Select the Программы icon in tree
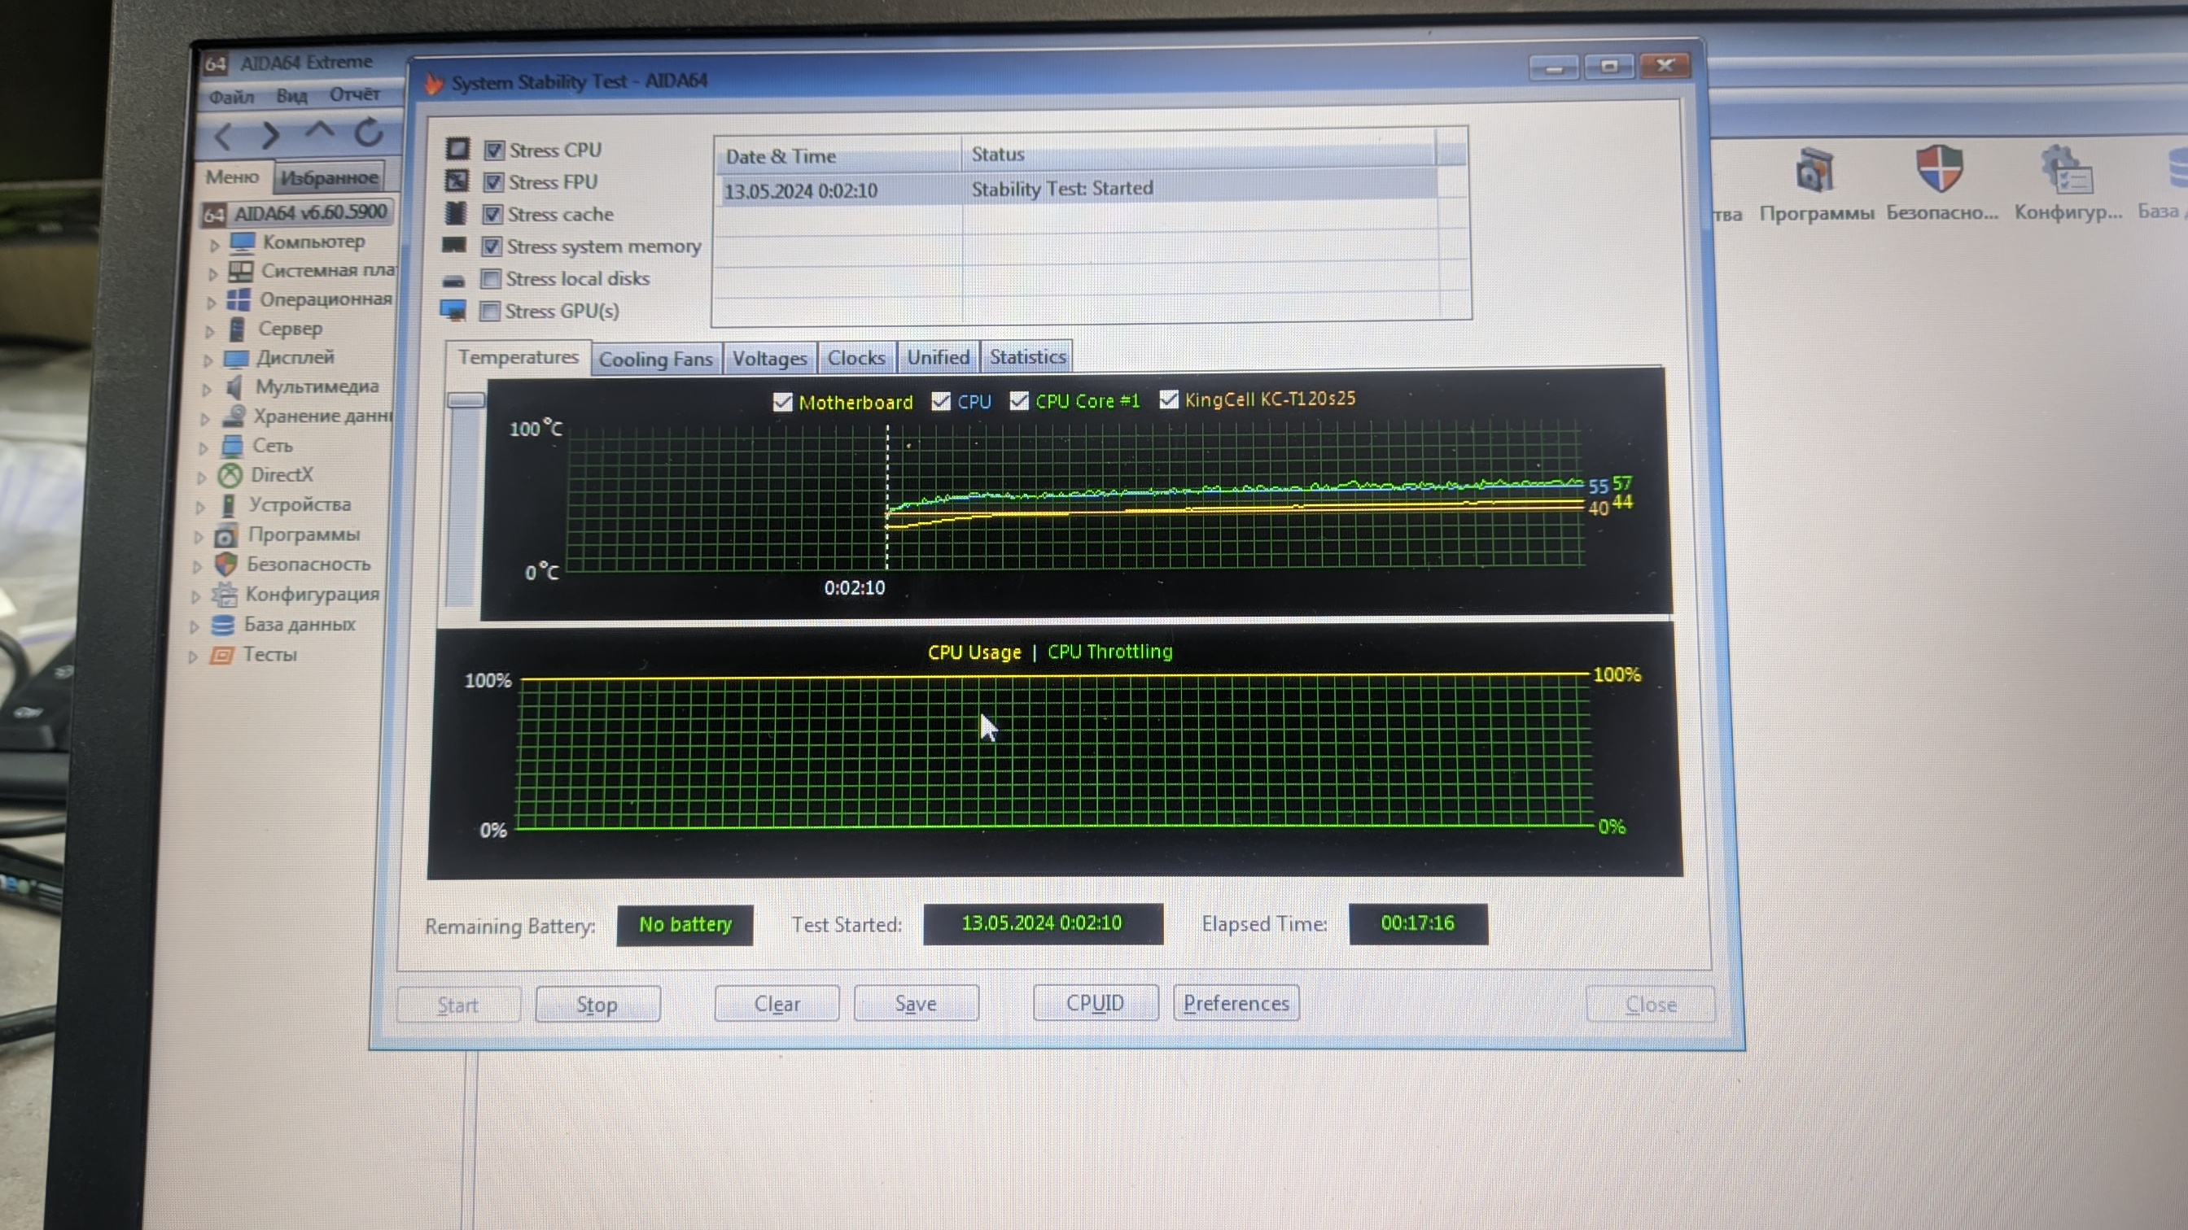The height and width of the screenshot is (1230, 2188). pos(226,536)
